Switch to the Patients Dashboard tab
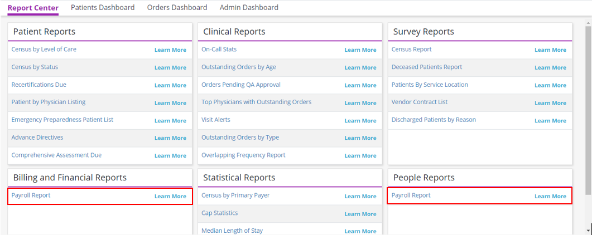Screen dimensions: 592x235 point(103,8)
